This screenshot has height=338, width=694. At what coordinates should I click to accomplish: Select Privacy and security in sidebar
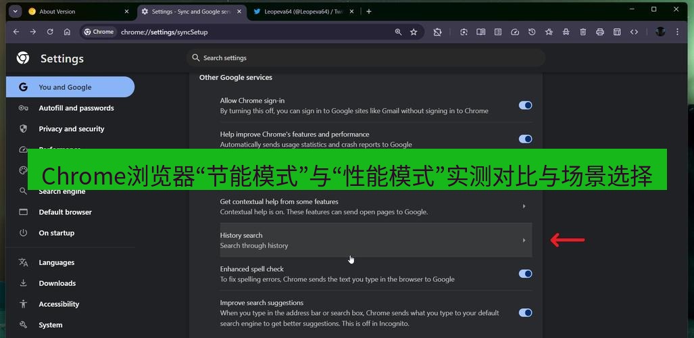coord(71,129)
